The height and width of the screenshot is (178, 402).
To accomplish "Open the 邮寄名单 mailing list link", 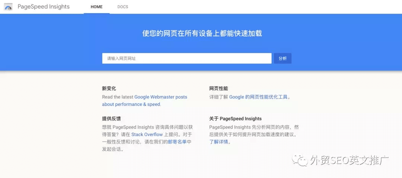I will coord(177,142).
